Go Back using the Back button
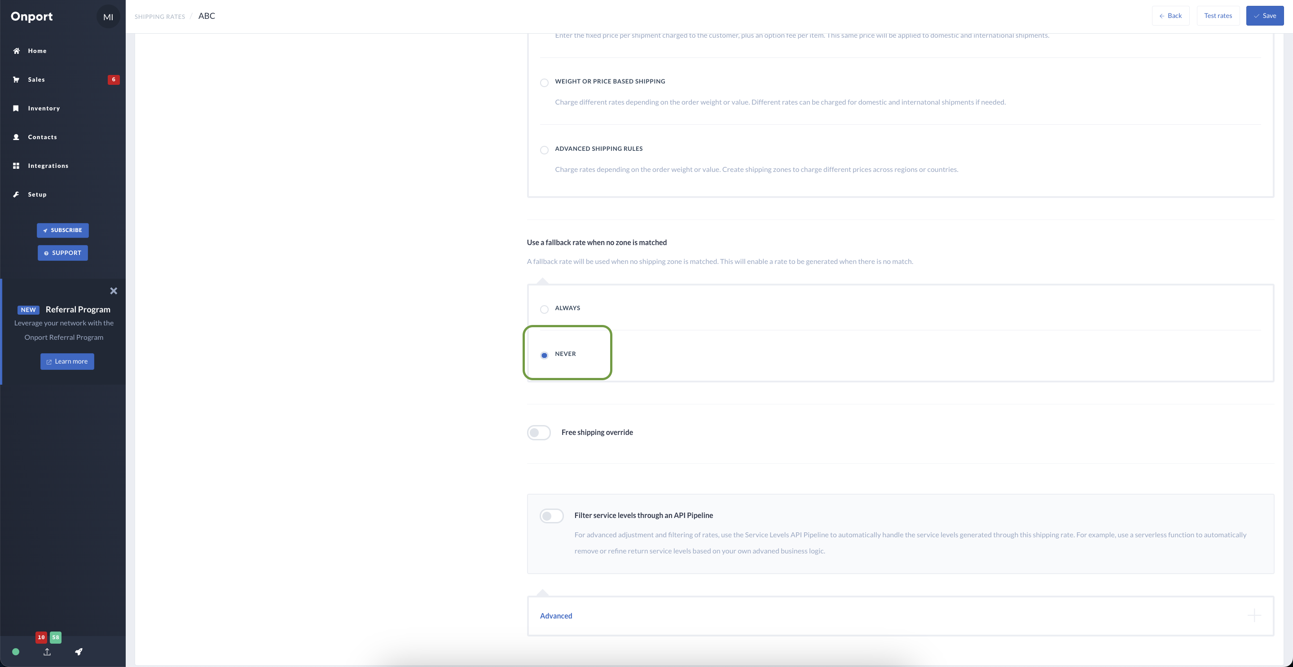This screenshot has height=667, width=1293. coord(1170,16)
